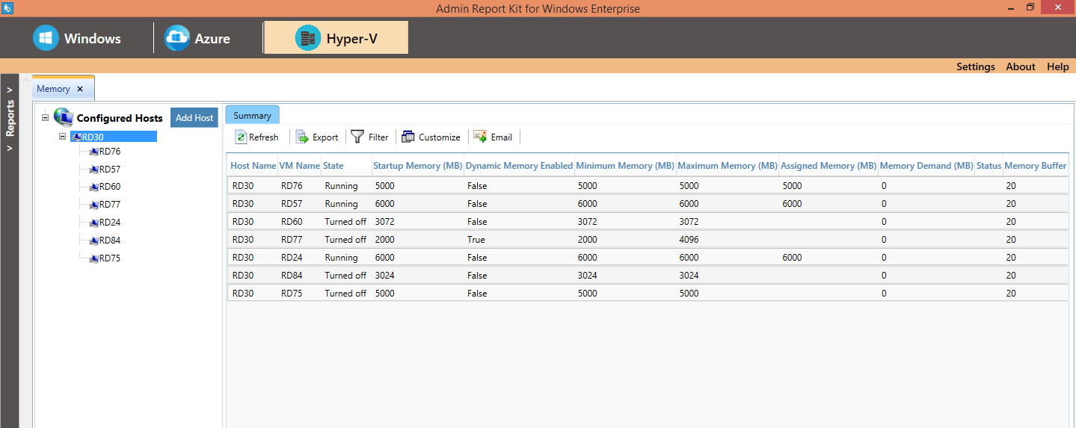Screen dimensions: 1076x428
Task: Open the Settings menu
Action: click(976, 66)
